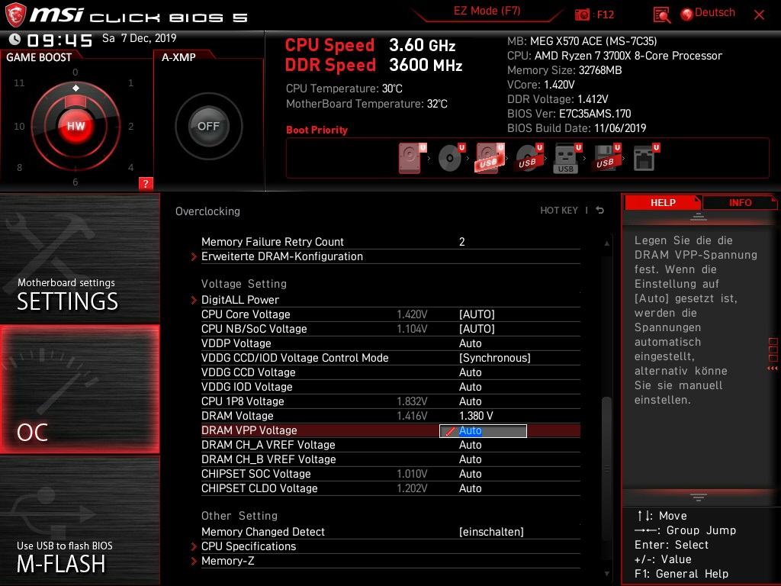Select the USB CD-ROM boot device icon

coord(529,158)
